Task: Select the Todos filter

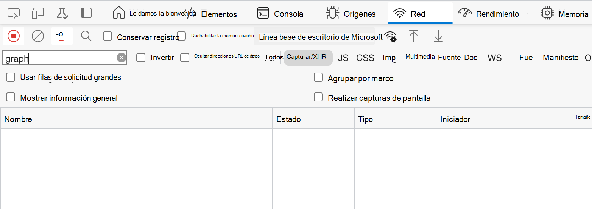Action: 274,57
